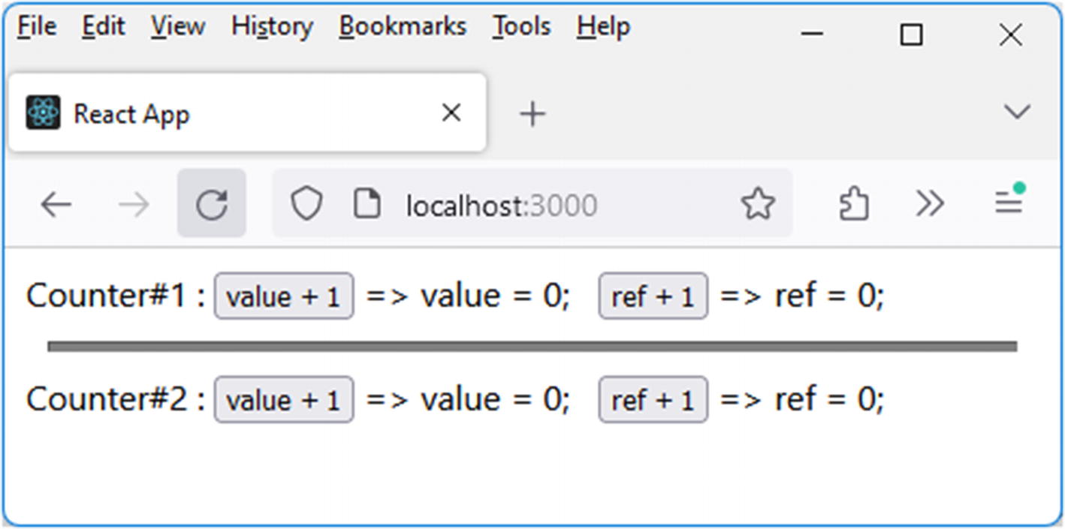
Task: Show more tools overflow chevron
Action: pyautogui.click(x=930, y=204)
